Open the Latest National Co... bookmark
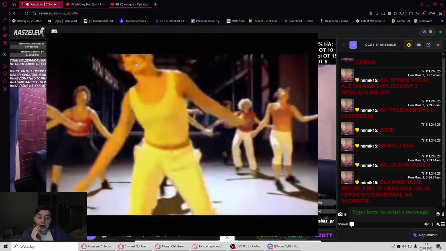 click(371, 21)
